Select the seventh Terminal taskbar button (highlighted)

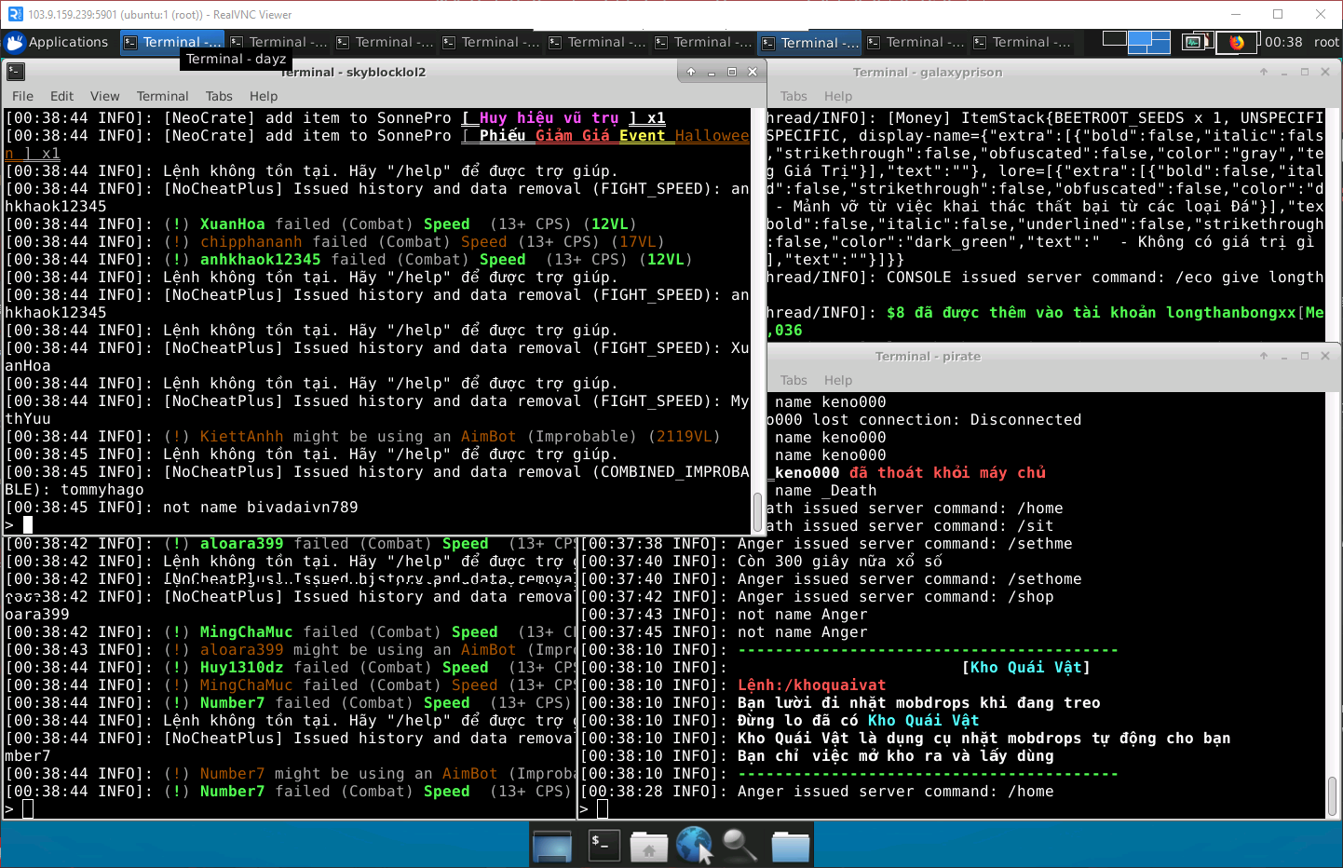(x=809, y=42)
